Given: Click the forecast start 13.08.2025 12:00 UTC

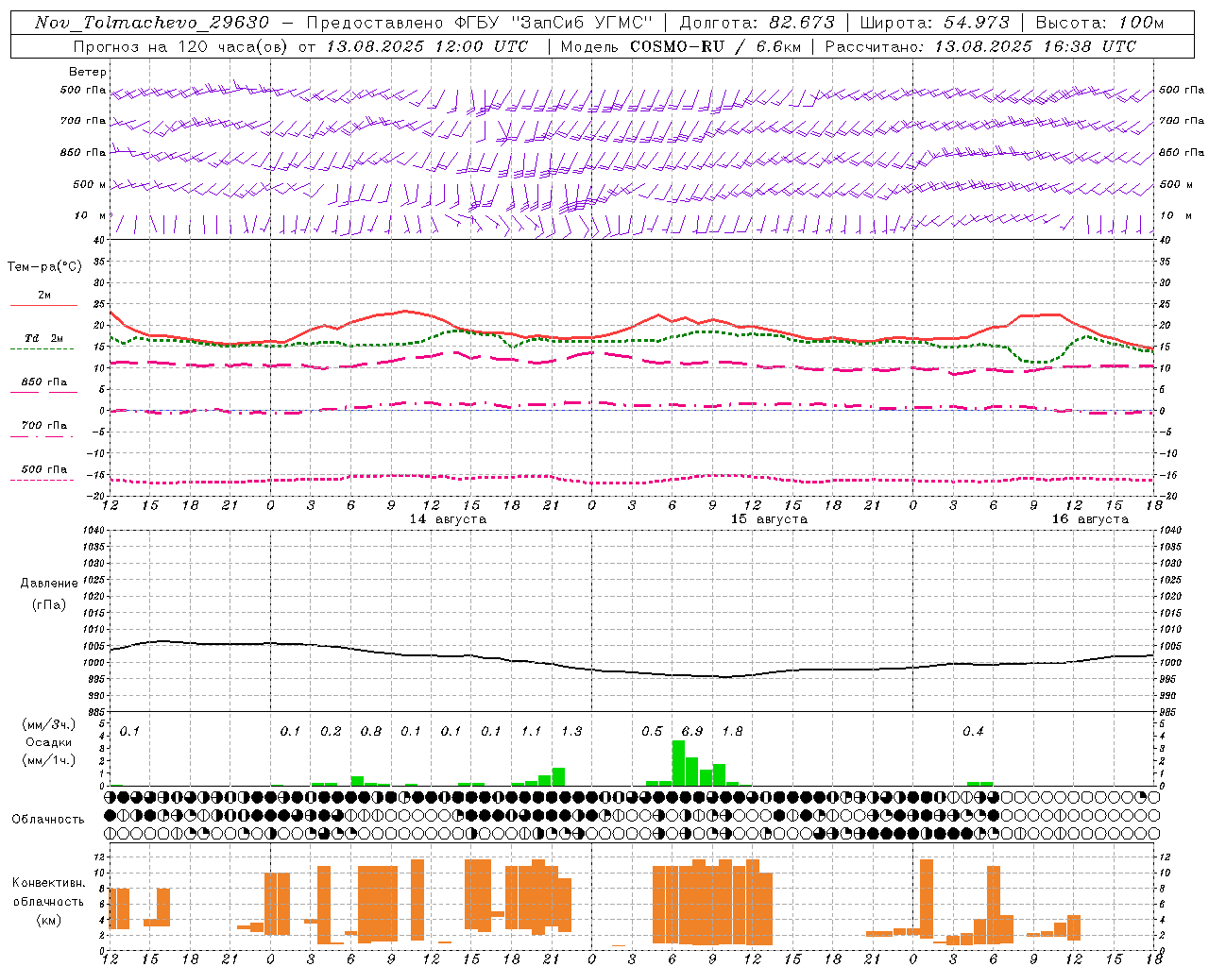Looking at the screenshot, I should point(427,46).
